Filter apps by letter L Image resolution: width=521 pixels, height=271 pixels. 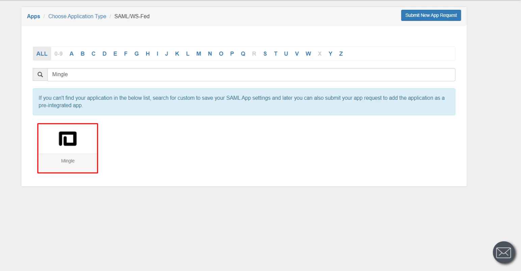(x=188, y=54)
